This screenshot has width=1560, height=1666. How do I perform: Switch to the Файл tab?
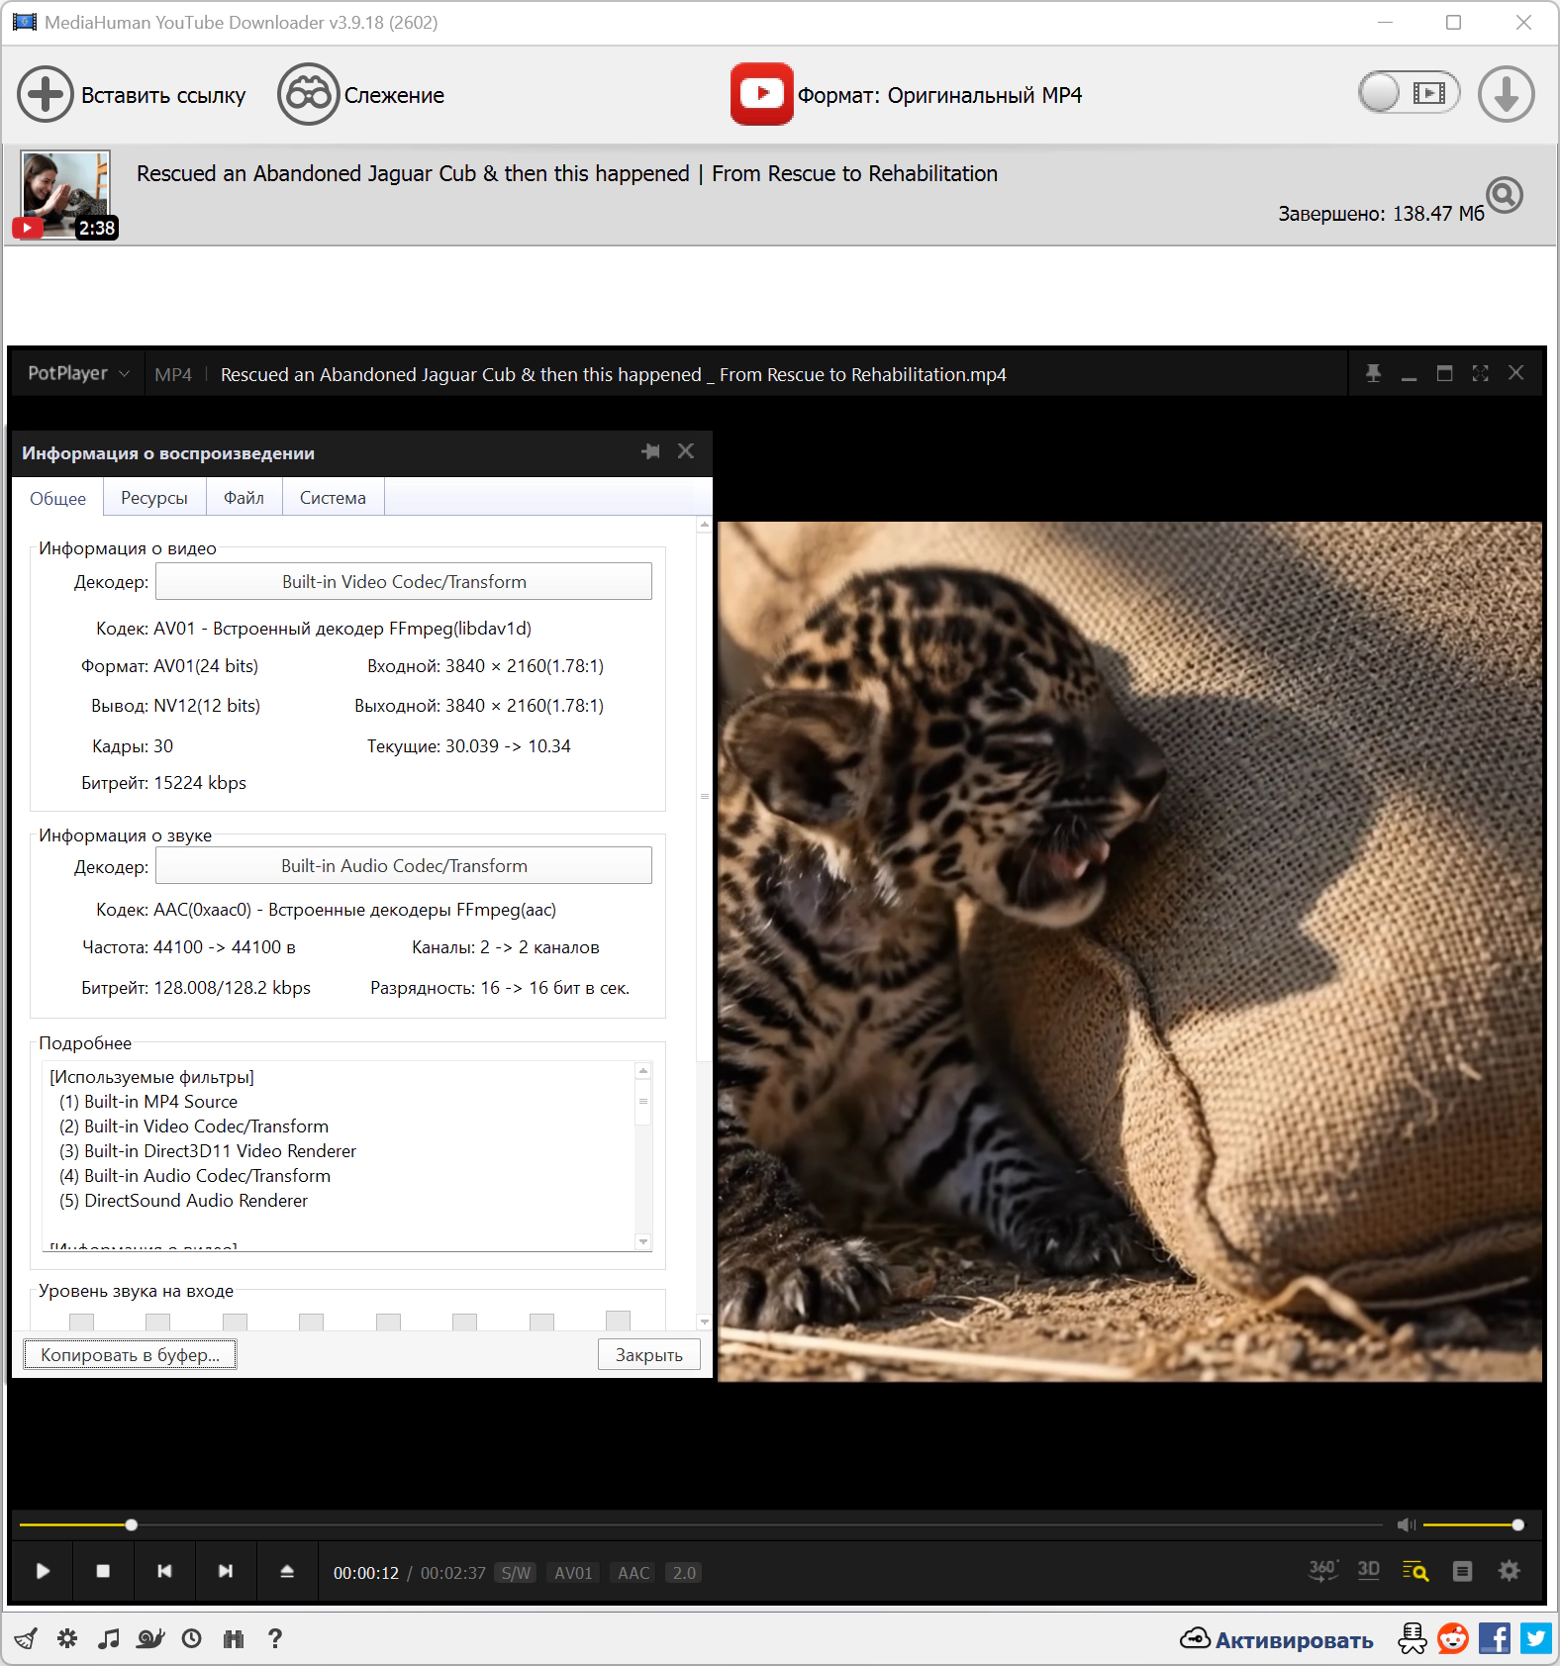(x=244, y=498)
